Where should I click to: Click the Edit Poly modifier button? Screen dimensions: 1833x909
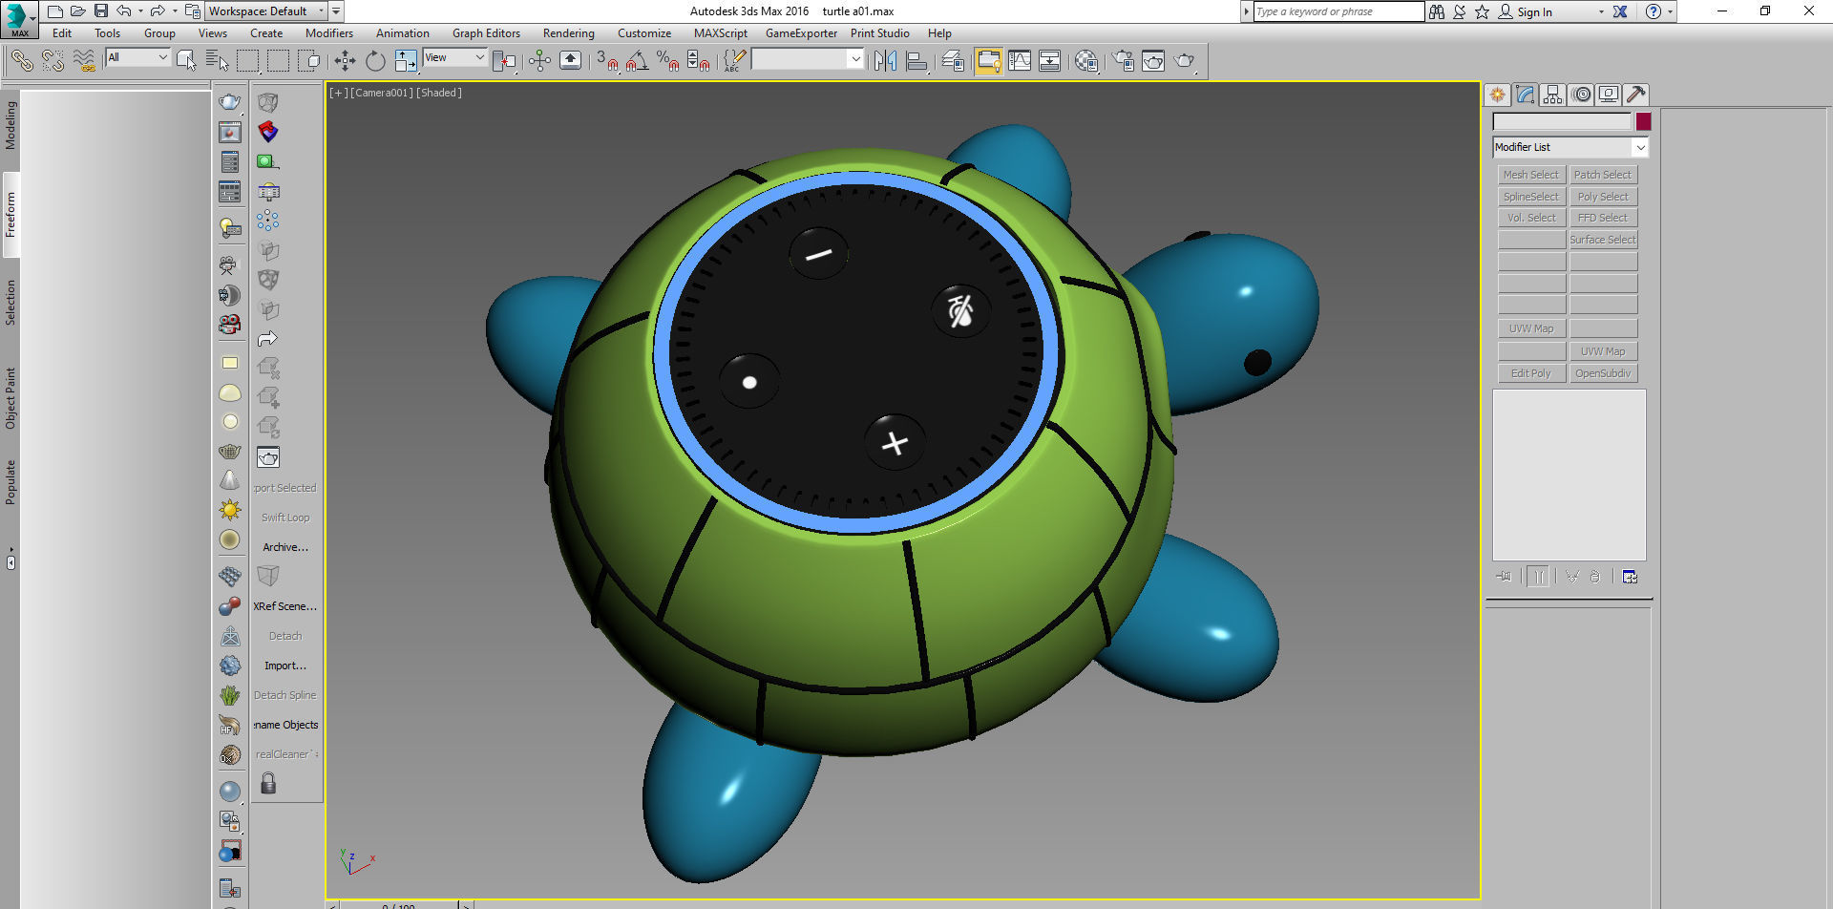1531,373
